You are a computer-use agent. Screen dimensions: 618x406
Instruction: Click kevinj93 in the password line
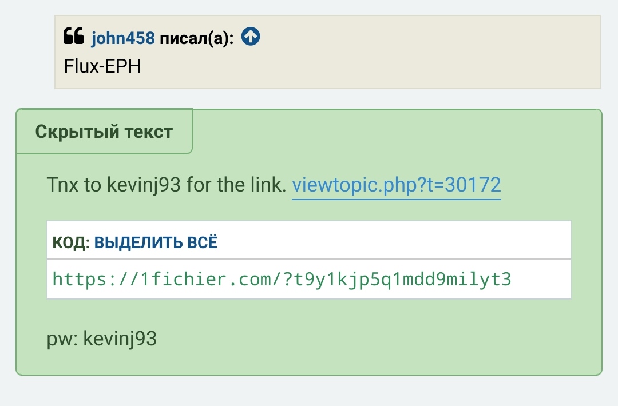tap(120, 339)
